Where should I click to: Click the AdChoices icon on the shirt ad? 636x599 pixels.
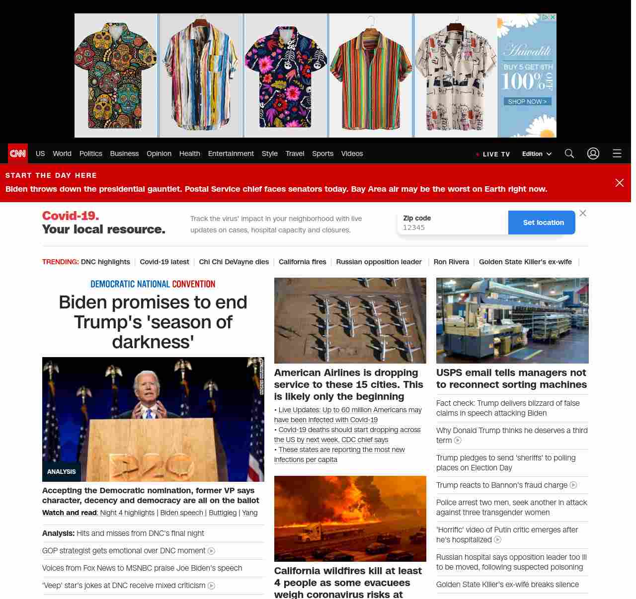(546, 17)
